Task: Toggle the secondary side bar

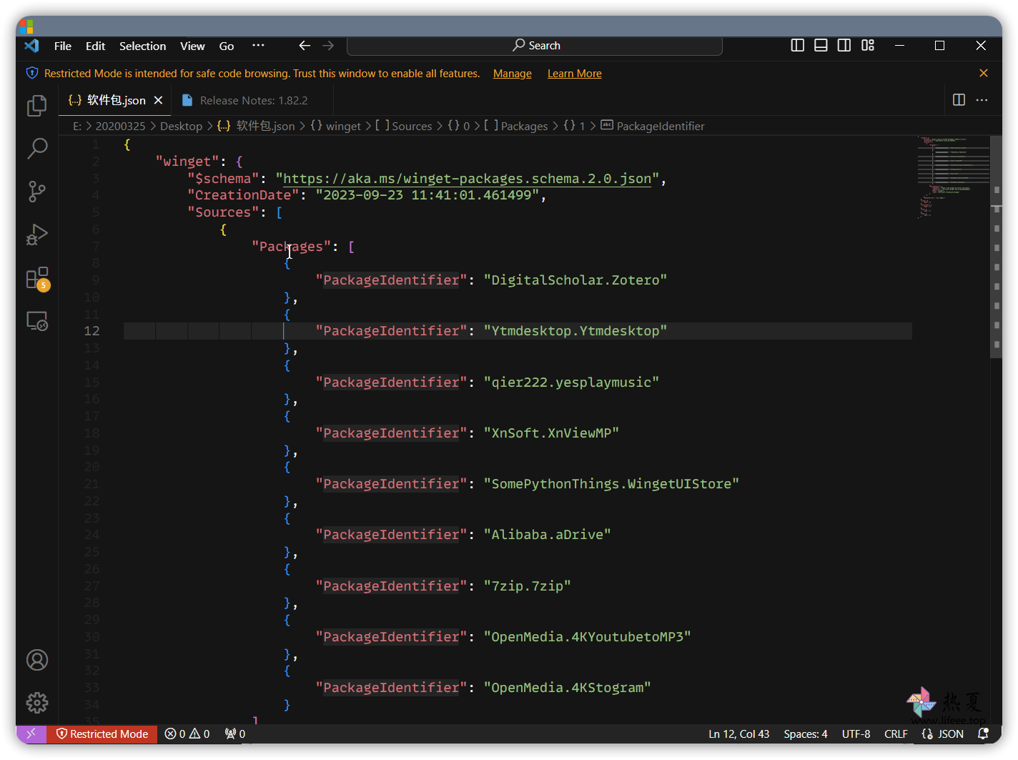Action: point(844,45)
